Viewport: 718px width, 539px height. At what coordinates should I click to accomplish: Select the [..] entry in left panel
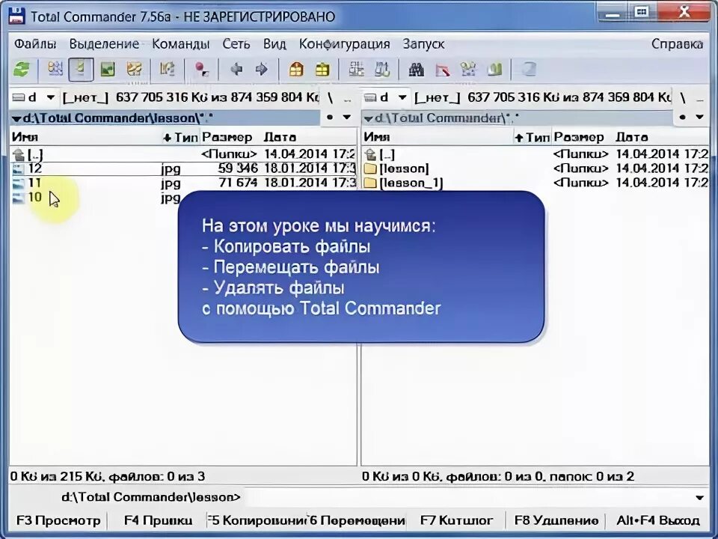coord(183,154)
